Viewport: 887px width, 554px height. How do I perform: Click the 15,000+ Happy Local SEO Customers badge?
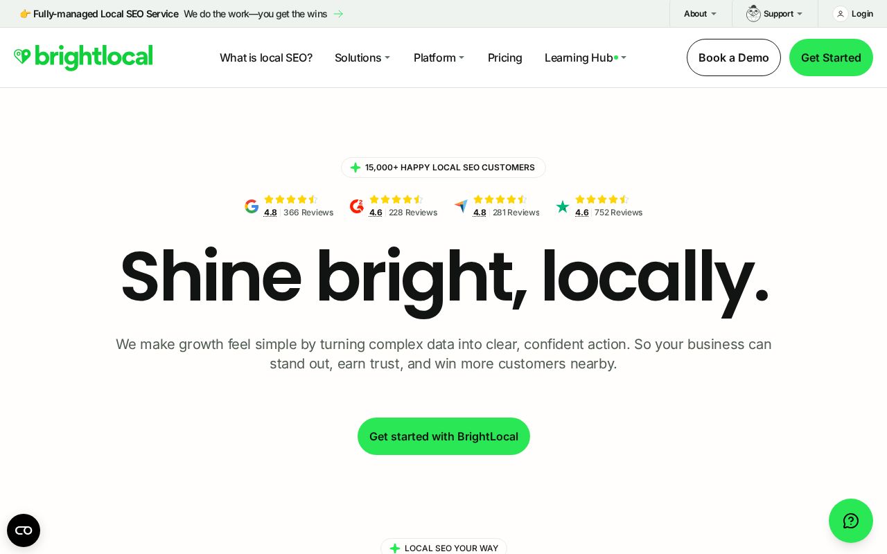coord(443,168)
